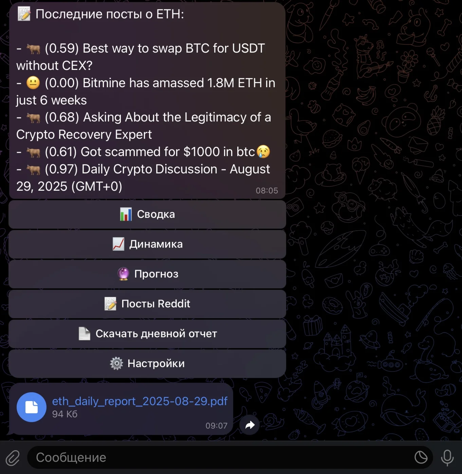This screenshot has width=462, height=474.
Task: Click the blue document icon of the PDF
Action: point(32,407)
